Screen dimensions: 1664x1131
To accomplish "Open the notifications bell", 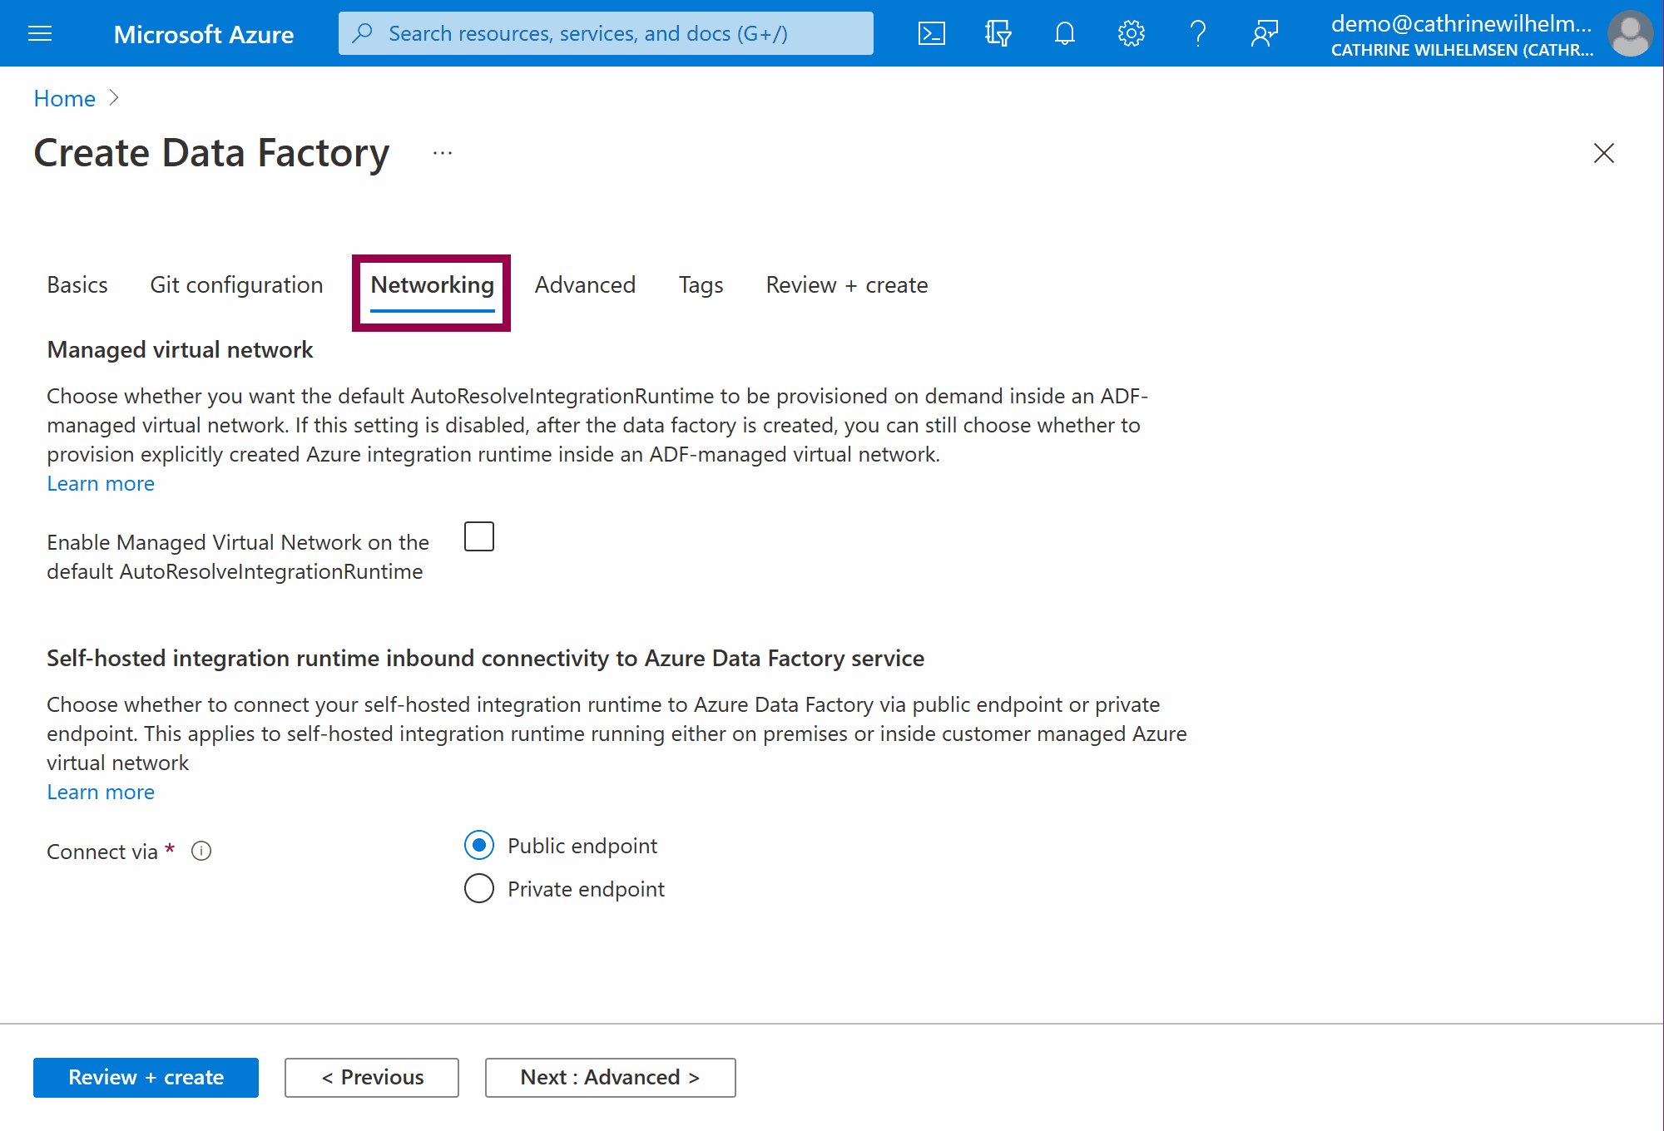I will (1064, 33).
